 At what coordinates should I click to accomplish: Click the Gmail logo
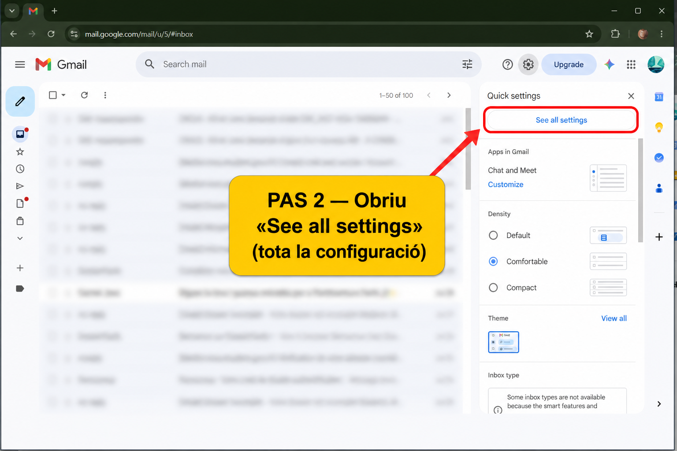click(x=61, y=65)
